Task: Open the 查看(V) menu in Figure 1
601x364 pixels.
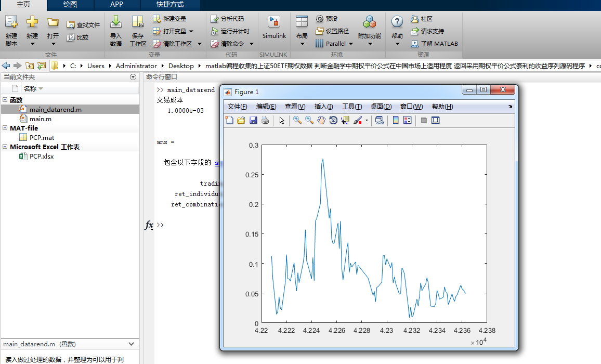Action: tap(295, 107)
